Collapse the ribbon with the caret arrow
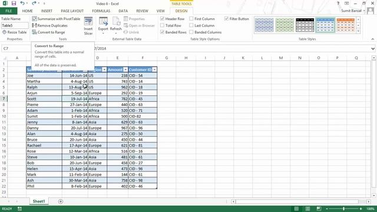Screen dimensions: 377x212 [x=373, y=39]
